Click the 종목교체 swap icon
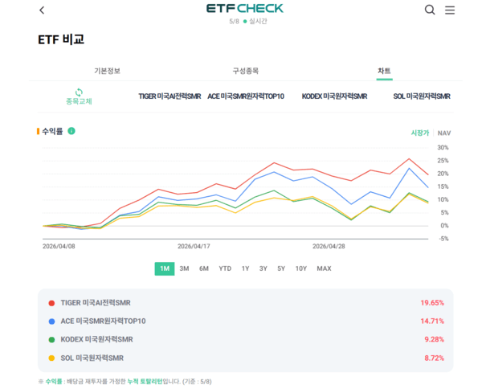Viewport: 482px width, 389px height. [79, 92]
